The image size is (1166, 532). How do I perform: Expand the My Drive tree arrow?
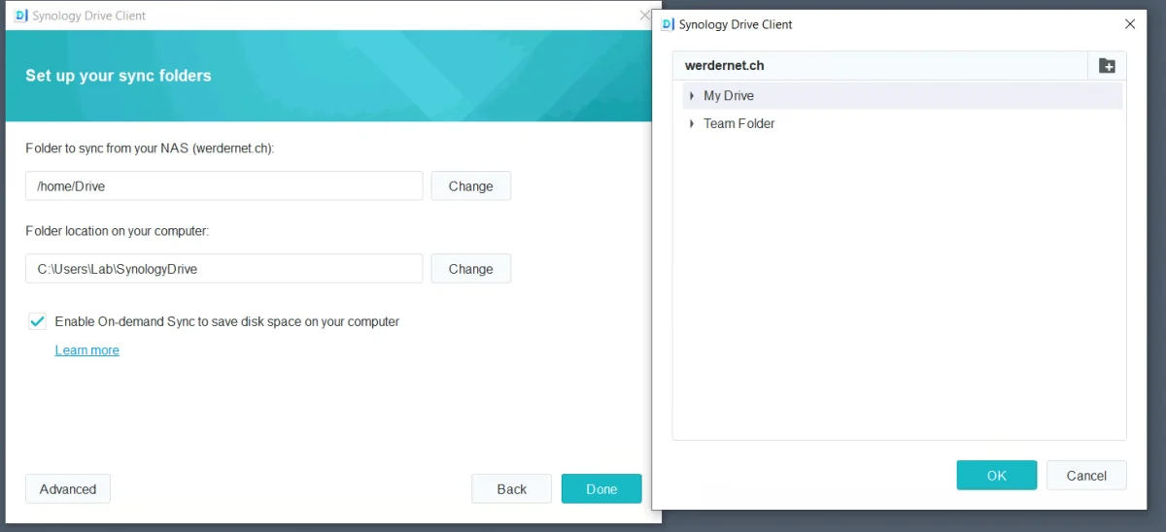pyautogui.click(x=692, y=96)
